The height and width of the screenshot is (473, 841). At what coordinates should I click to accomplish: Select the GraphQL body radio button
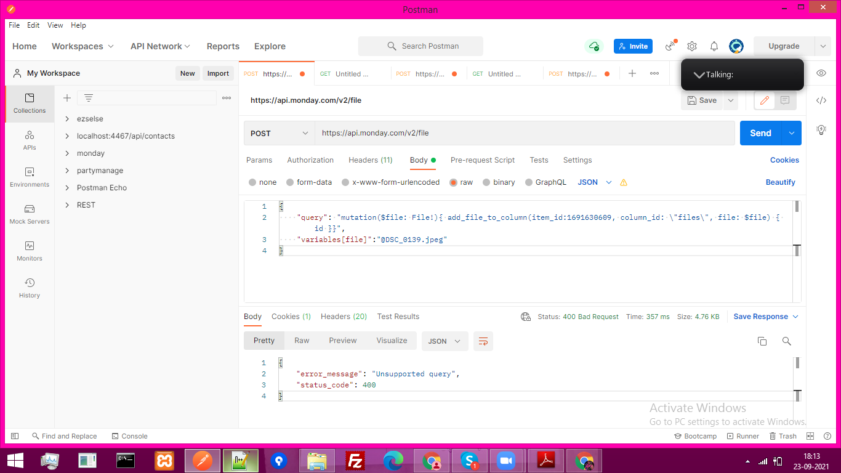(529, 182)
